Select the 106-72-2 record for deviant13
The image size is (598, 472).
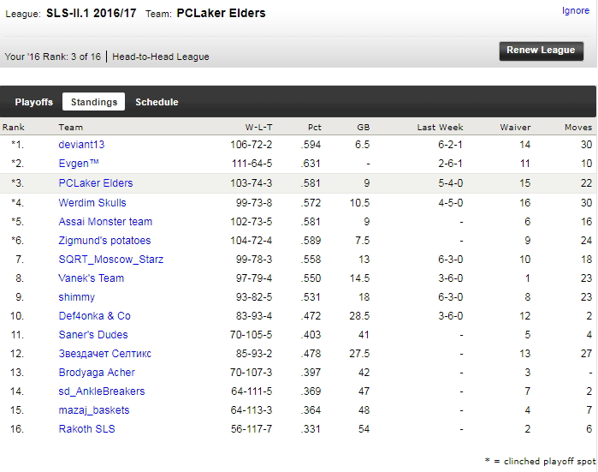[251, 145]
